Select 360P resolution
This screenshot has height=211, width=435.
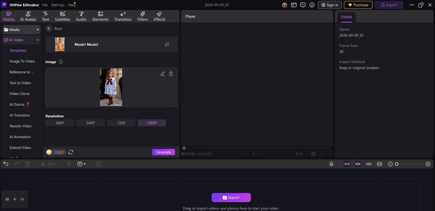click(60, 123)
